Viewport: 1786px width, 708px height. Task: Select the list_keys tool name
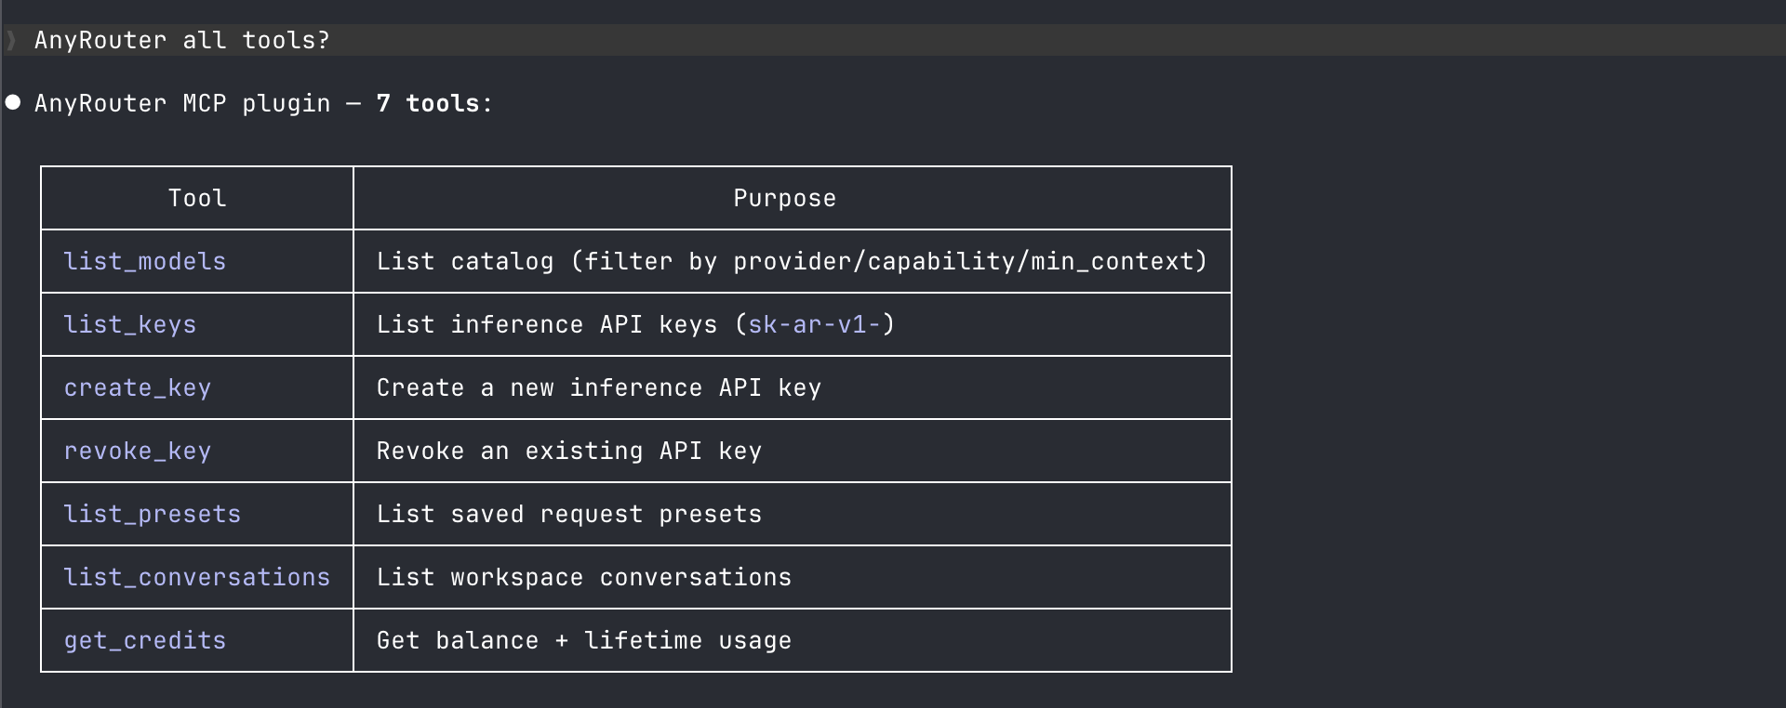[x=130, y=324]
